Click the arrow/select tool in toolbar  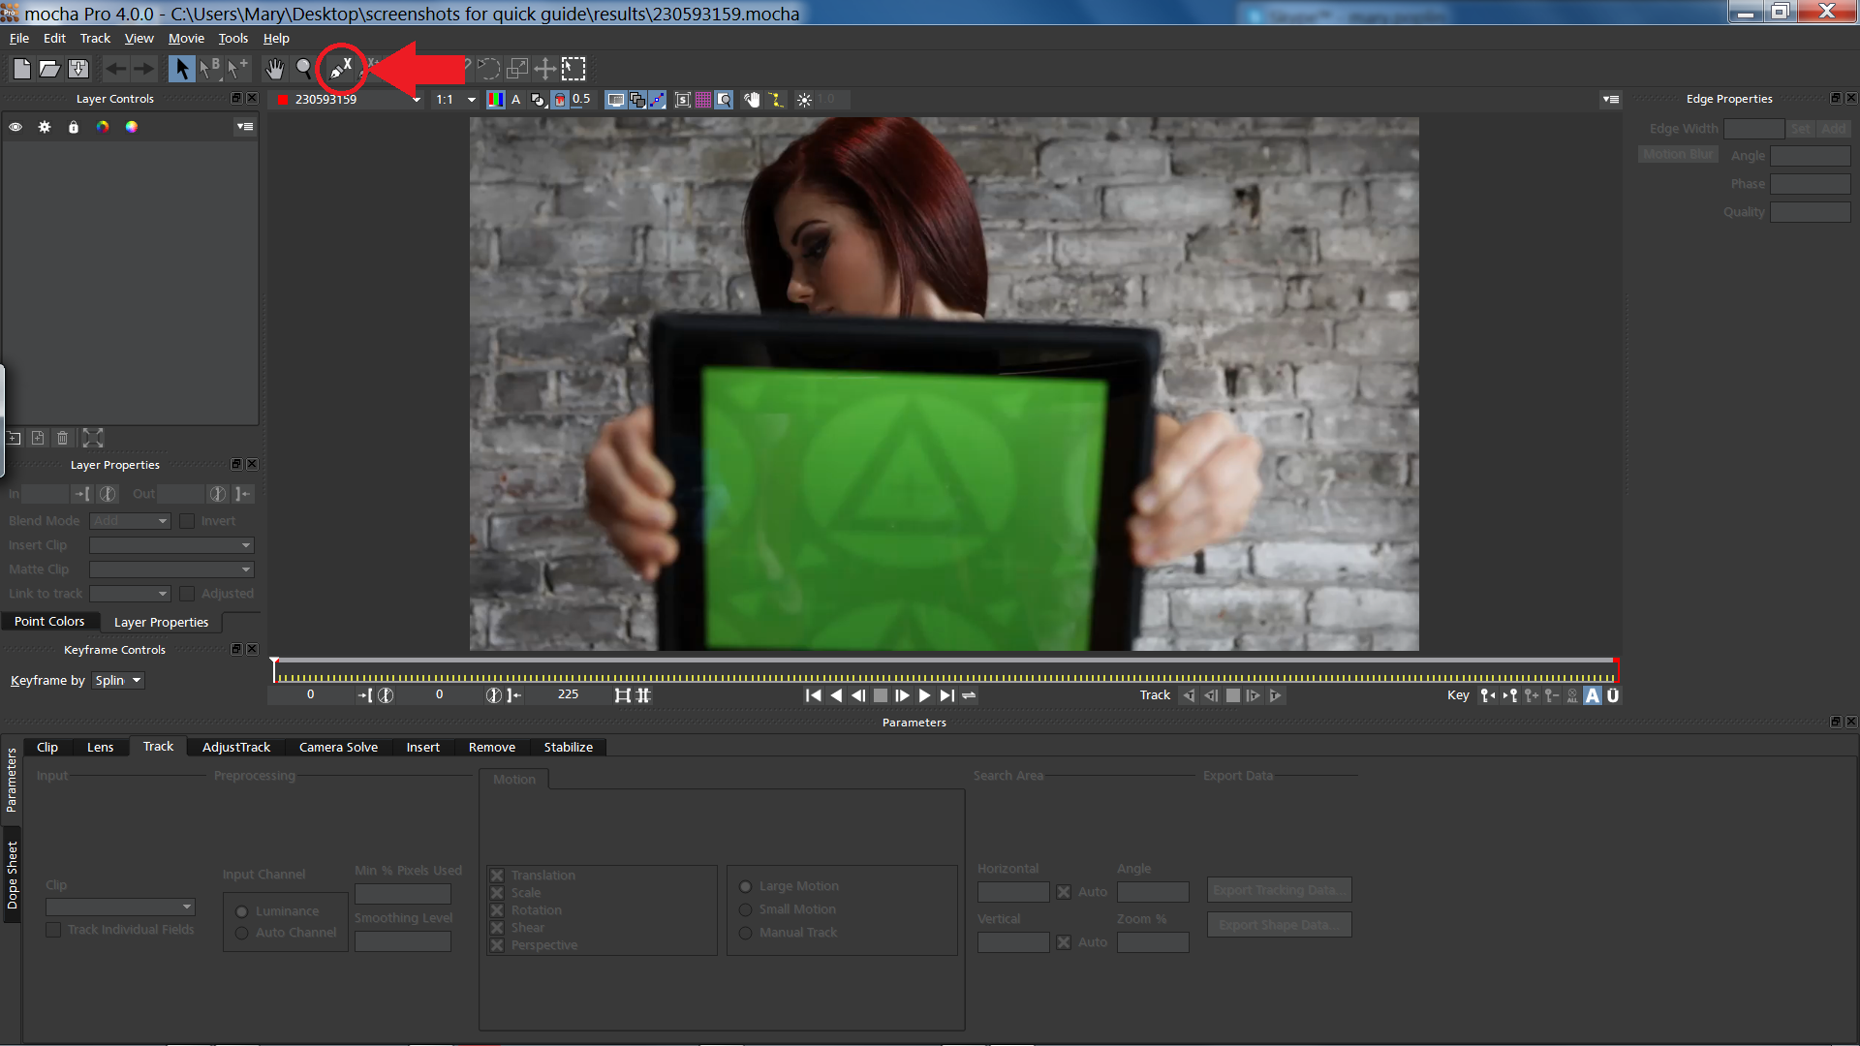coord(181,68)
